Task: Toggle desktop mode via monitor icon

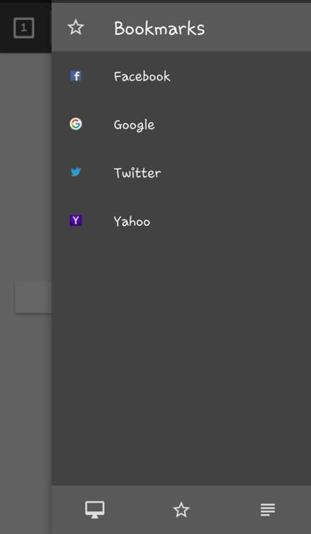Action: coord(95,510)
